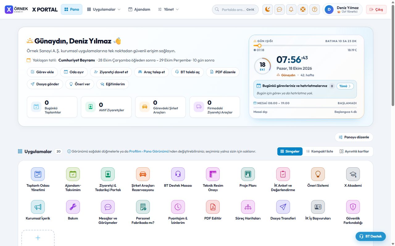Screen dimensions: 395x246
Task: Open Kurumsal İçerik megaphone icon
Action: [x=38, y=207]
